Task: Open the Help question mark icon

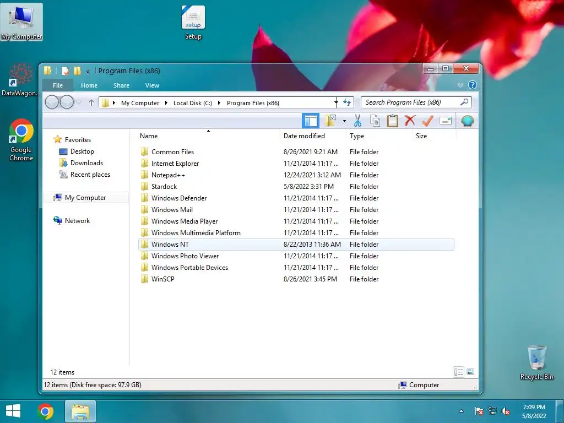Action: (x=472, y=85)
